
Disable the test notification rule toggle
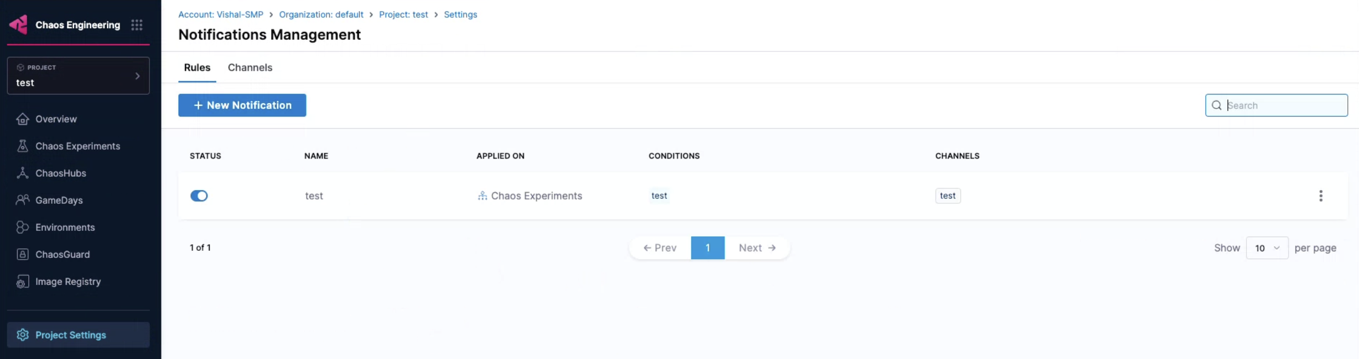[x=199, y=196]
